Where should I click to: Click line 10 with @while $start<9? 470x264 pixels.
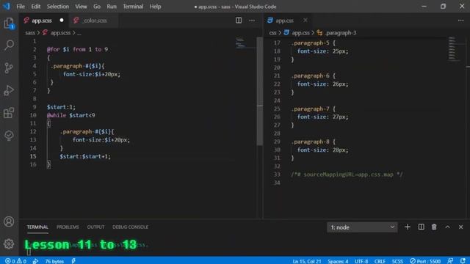(x=71, y=115)
